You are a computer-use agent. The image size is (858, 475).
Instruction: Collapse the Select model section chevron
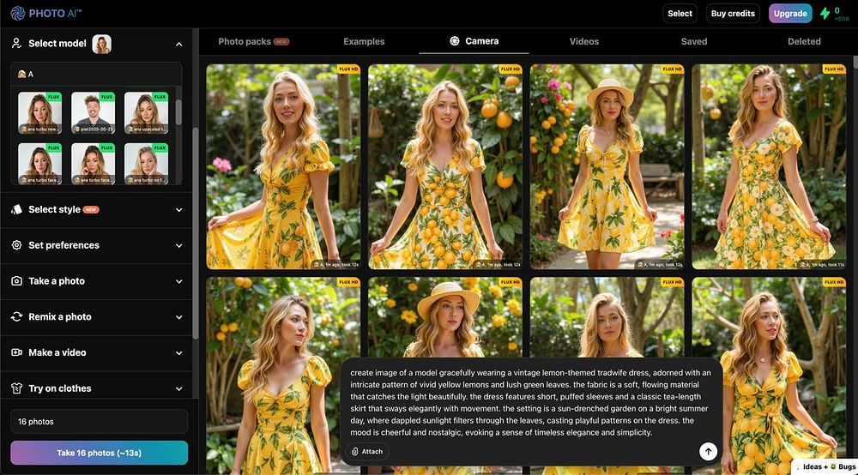coord(179,44)
